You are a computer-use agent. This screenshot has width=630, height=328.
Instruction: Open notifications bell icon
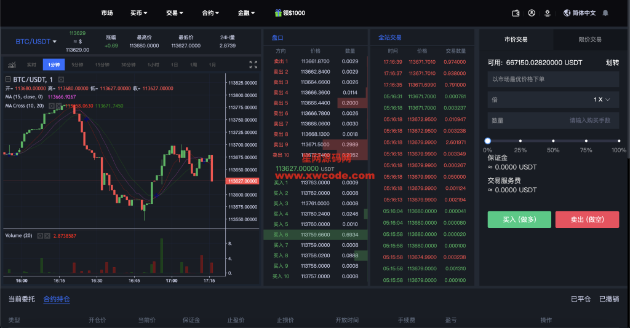click(605, 13)
